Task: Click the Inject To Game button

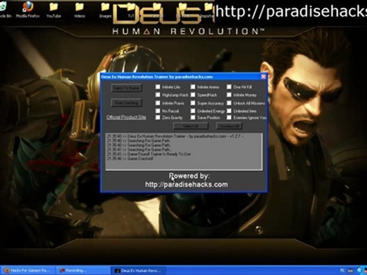Action: coord(127,88)
